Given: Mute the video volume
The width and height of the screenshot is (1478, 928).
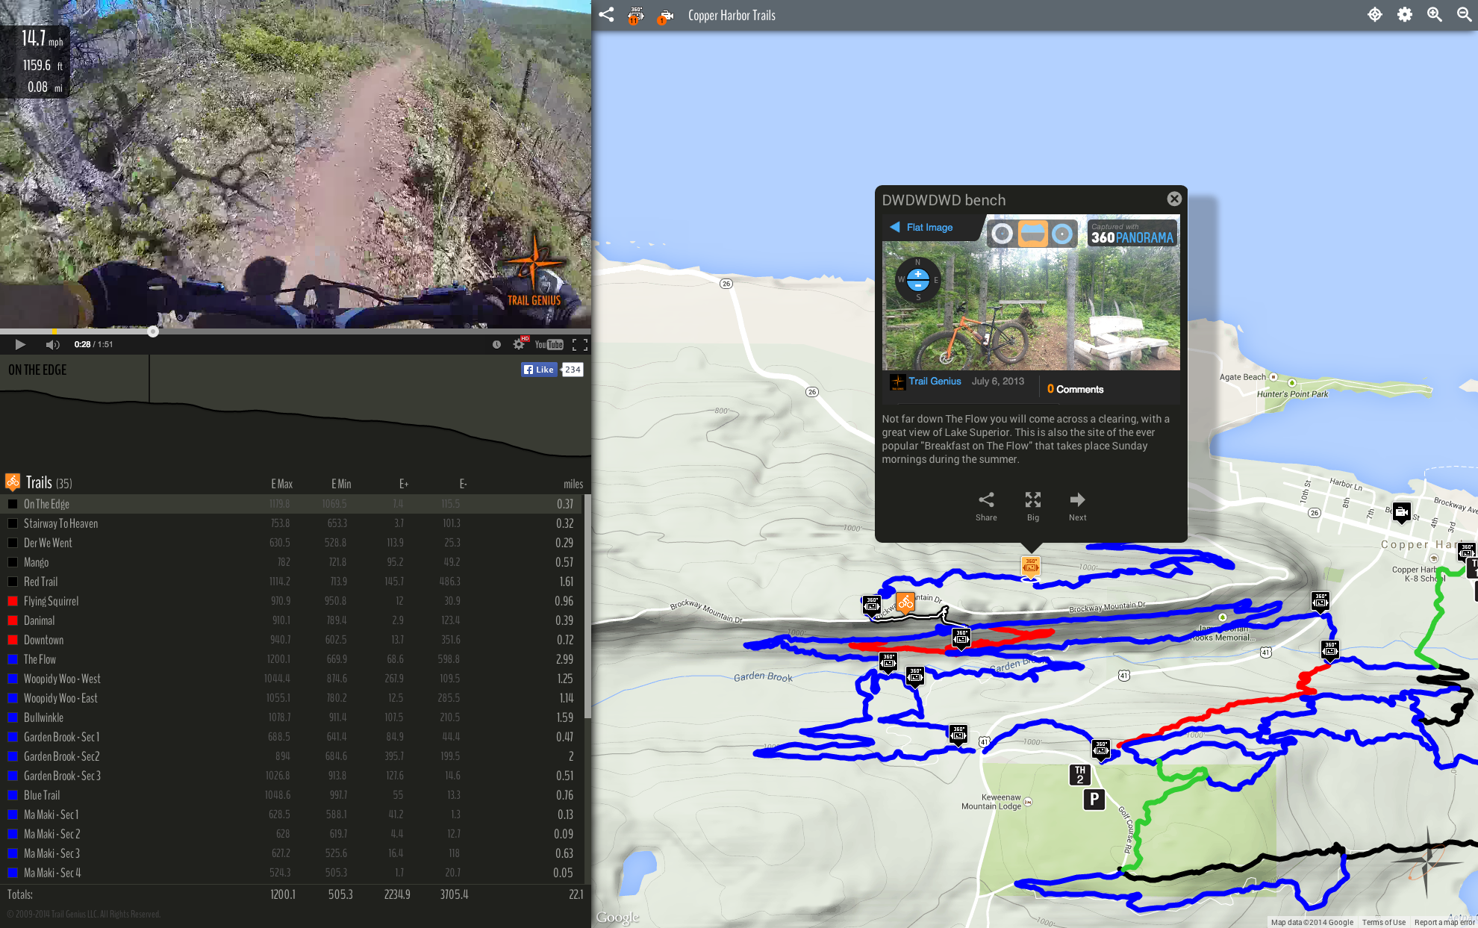Looking at the screenshot, I should (x=52, y=344).
